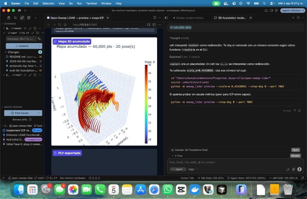Open browser preview more options menu
The height and width of the screenshot is (199, 307).
point(159,25)
